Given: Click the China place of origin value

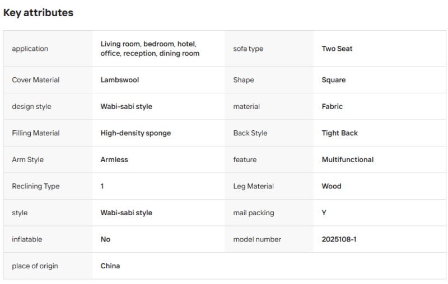Looking at the screenshot, I should click(x=110, y=266).
